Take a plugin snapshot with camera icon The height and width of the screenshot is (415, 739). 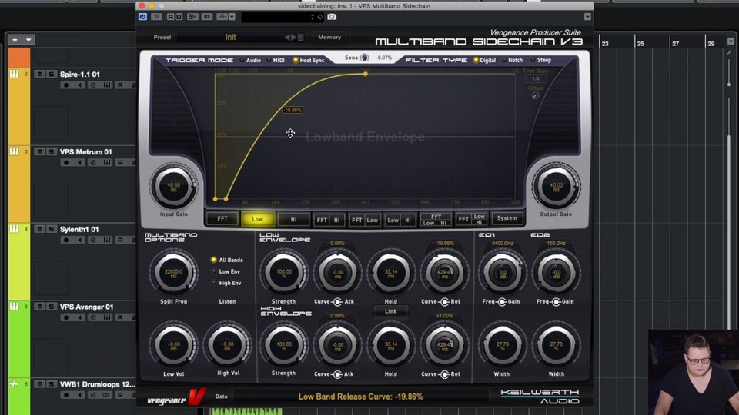(332, 17)
